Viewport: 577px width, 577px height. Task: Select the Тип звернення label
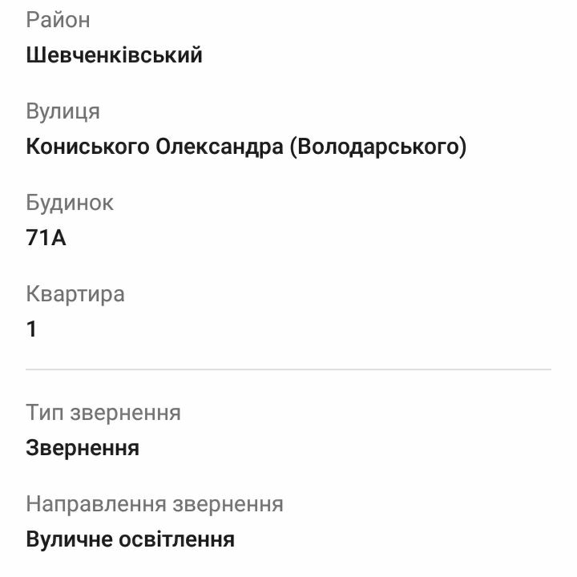pos(103,412)
